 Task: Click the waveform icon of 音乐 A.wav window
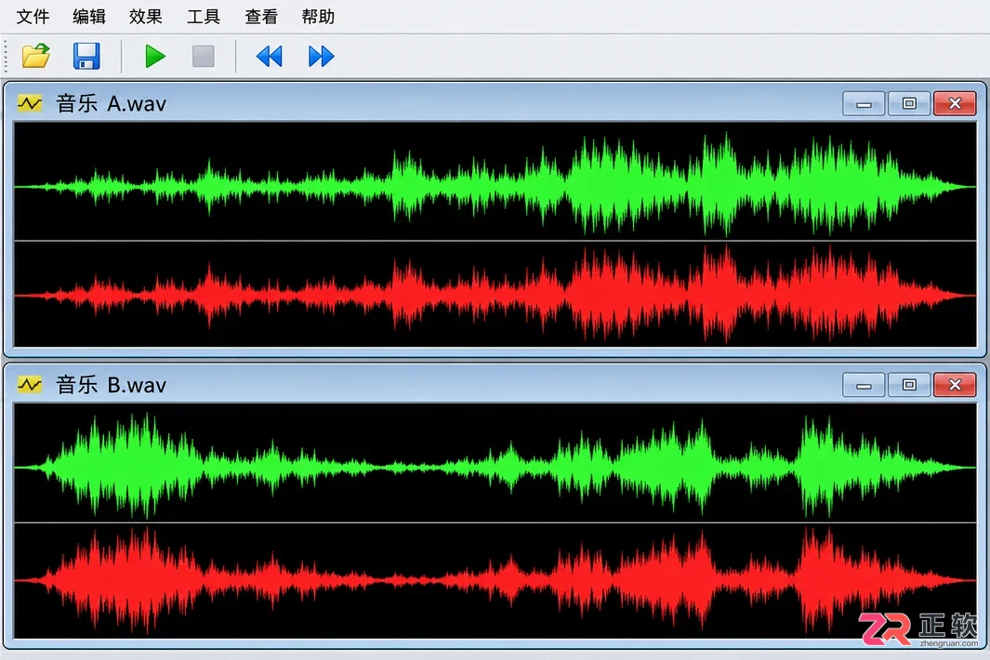click(30, 103)
